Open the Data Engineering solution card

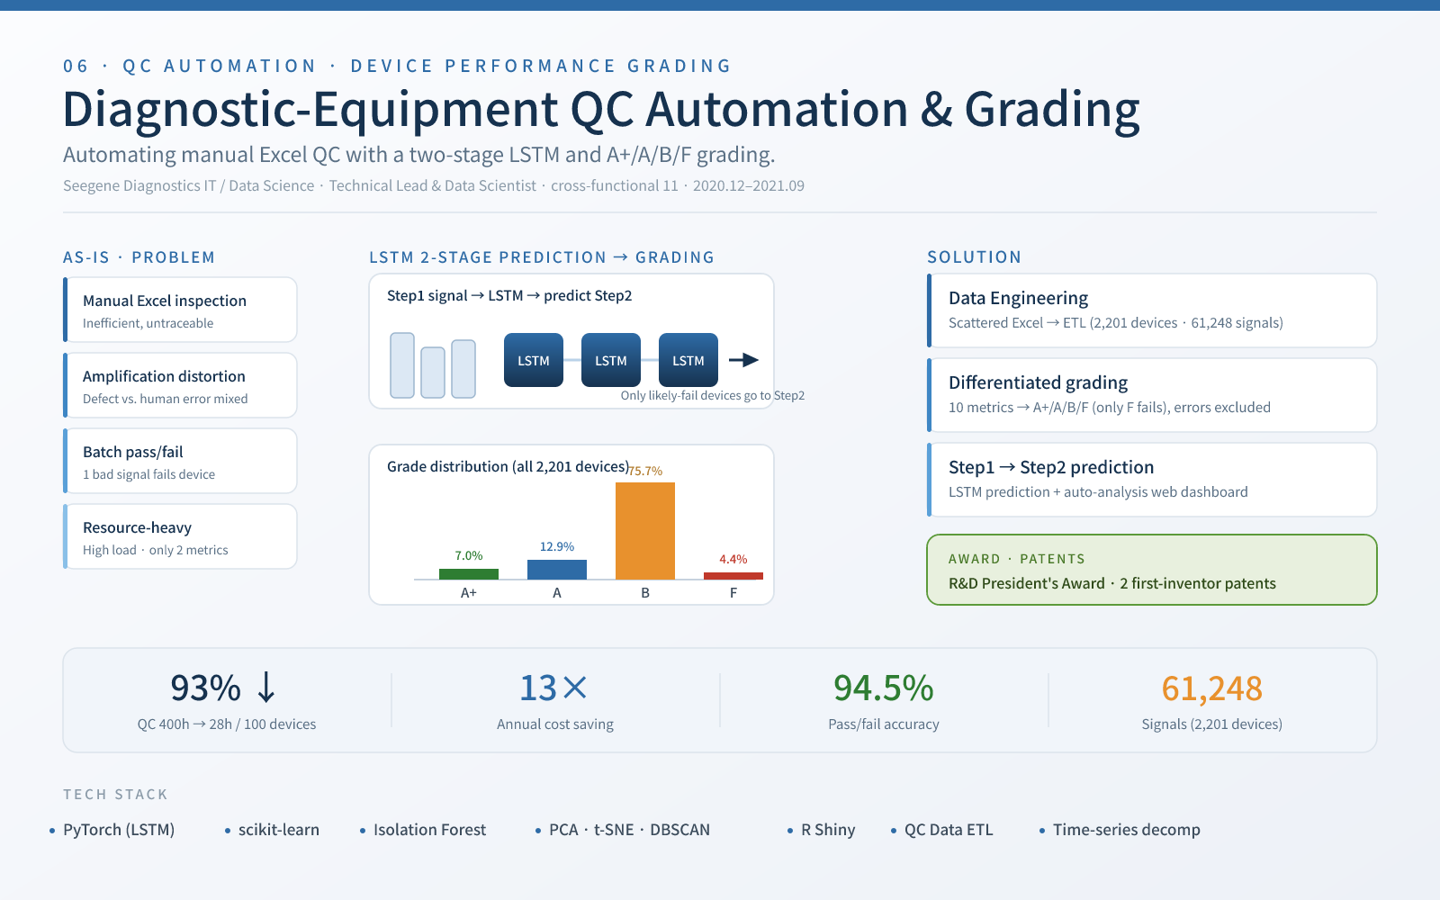[1152, 310]
